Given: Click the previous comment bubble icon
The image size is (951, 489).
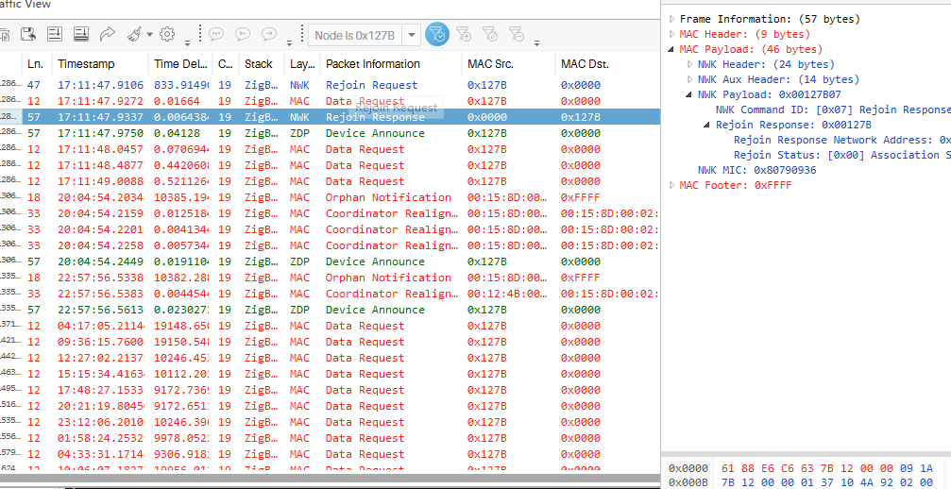Looking at the screenshot, I should 243,34.
